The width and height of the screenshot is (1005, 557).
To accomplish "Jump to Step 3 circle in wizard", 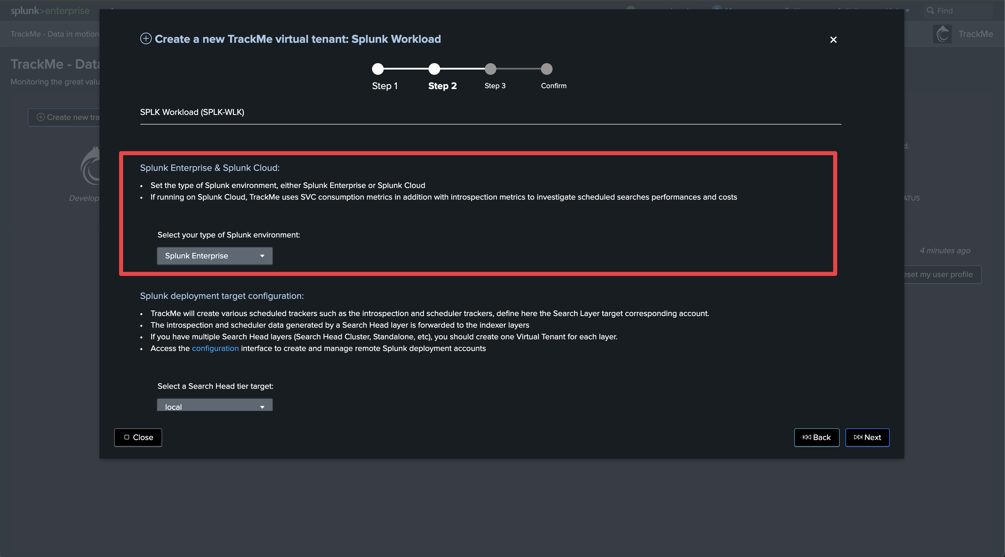I will [x=490, y=69].
